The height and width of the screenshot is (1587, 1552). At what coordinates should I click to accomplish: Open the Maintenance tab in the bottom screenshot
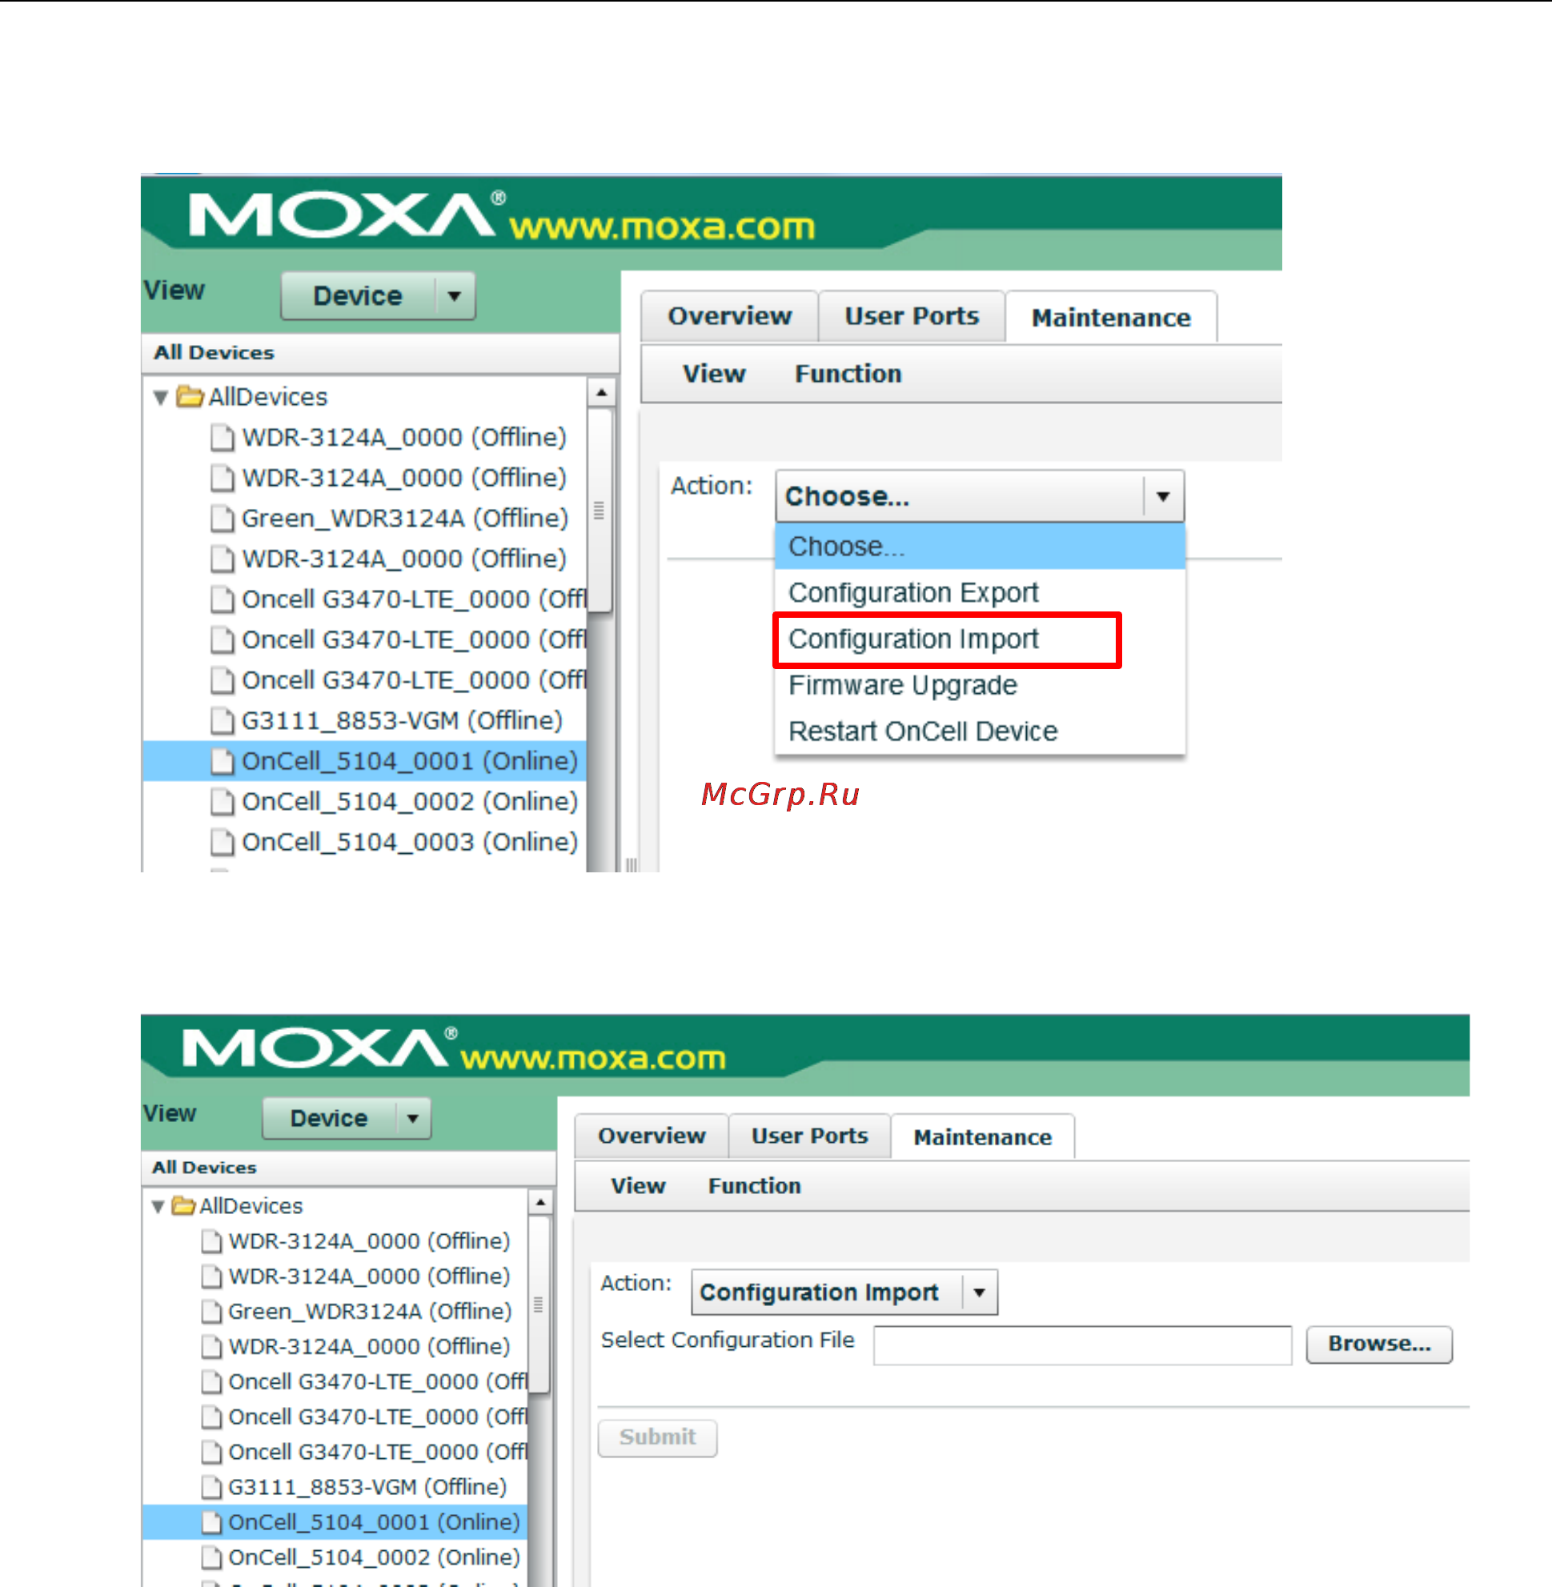pyautogui.click(x=982, y=1137)
